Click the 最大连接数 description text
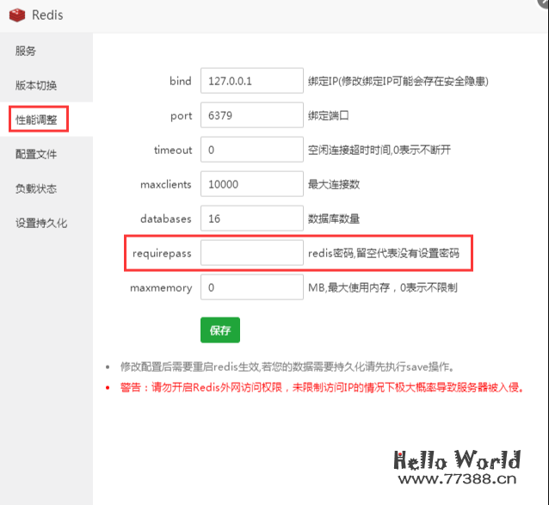Viewport: 549px width, 505px height. click(334, 184)
